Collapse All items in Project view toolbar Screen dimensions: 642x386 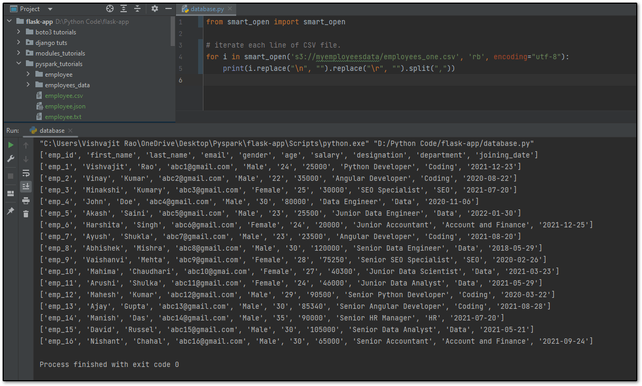(137, 8)
